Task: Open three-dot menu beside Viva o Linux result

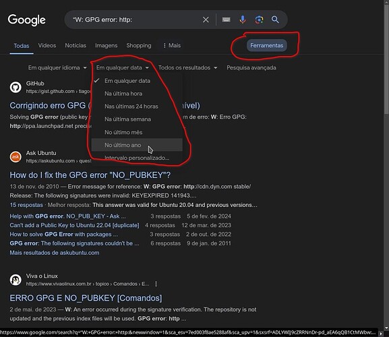Action: coord(156,284)
